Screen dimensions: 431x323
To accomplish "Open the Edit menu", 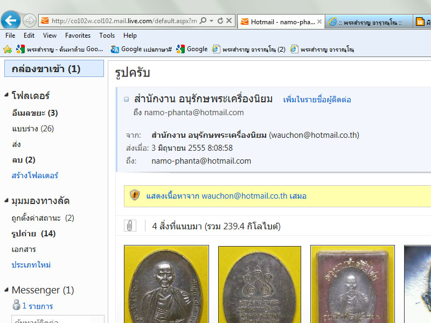I will click(x=29, y=36).
